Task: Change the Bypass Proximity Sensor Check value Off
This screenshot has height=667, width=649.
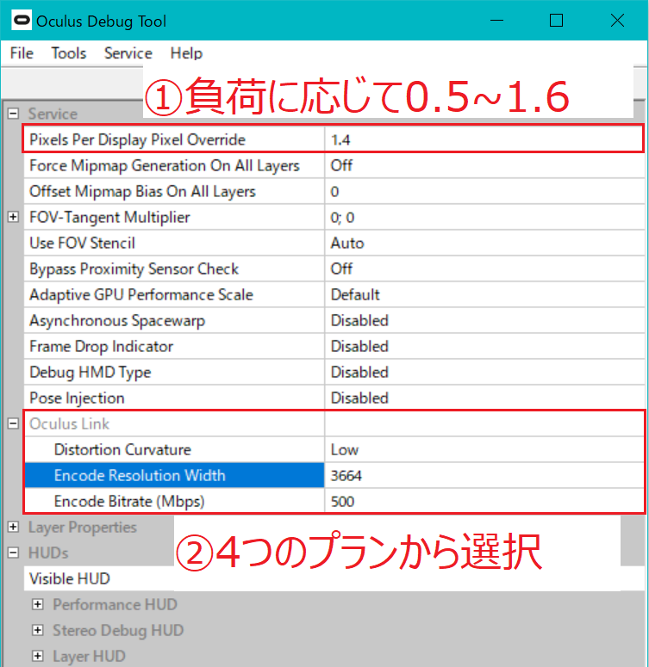Action: click(484, 269)
